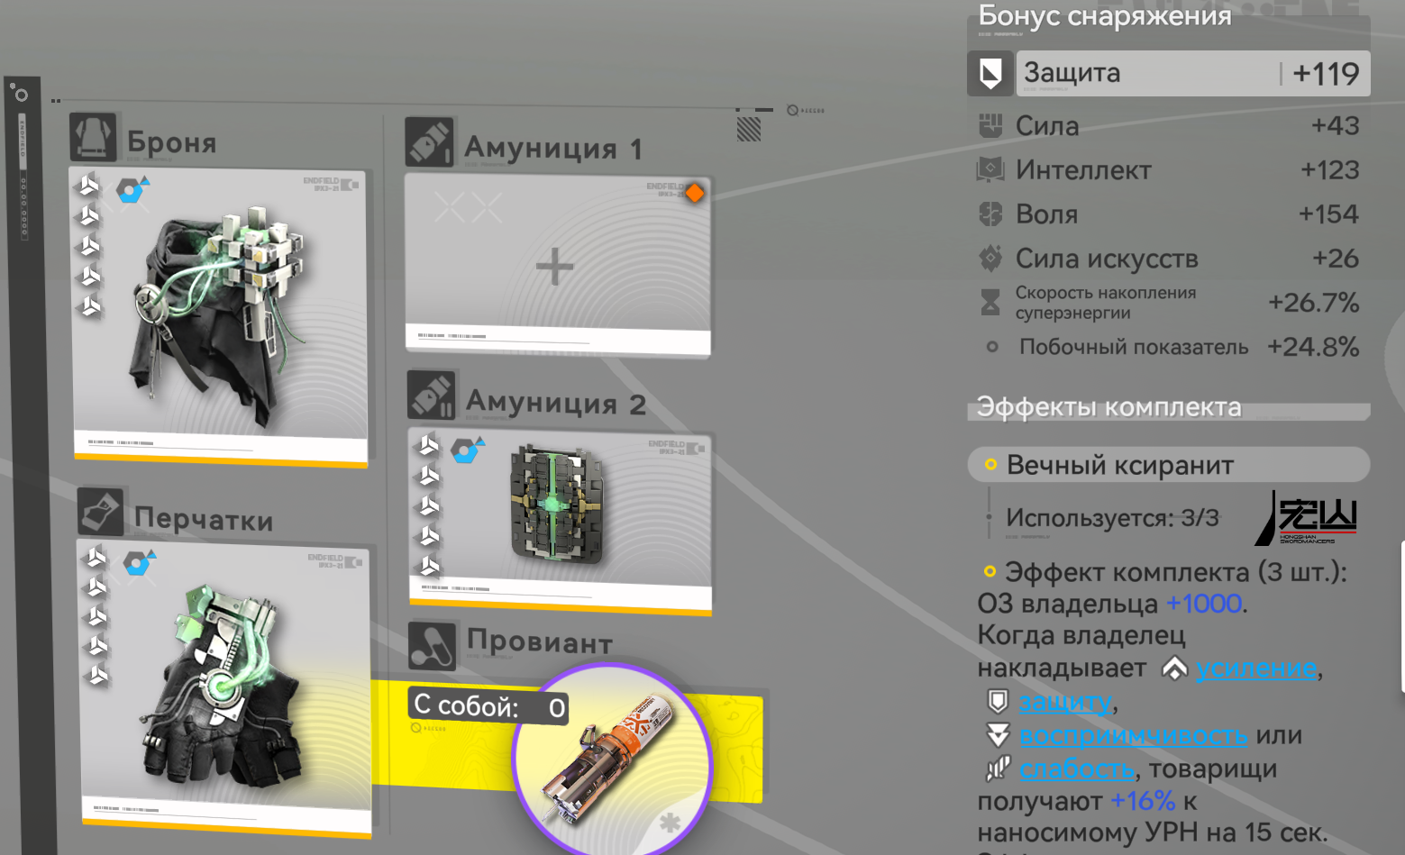
Task: Click the arrow icon before усиление
Action: point(1174,669)
